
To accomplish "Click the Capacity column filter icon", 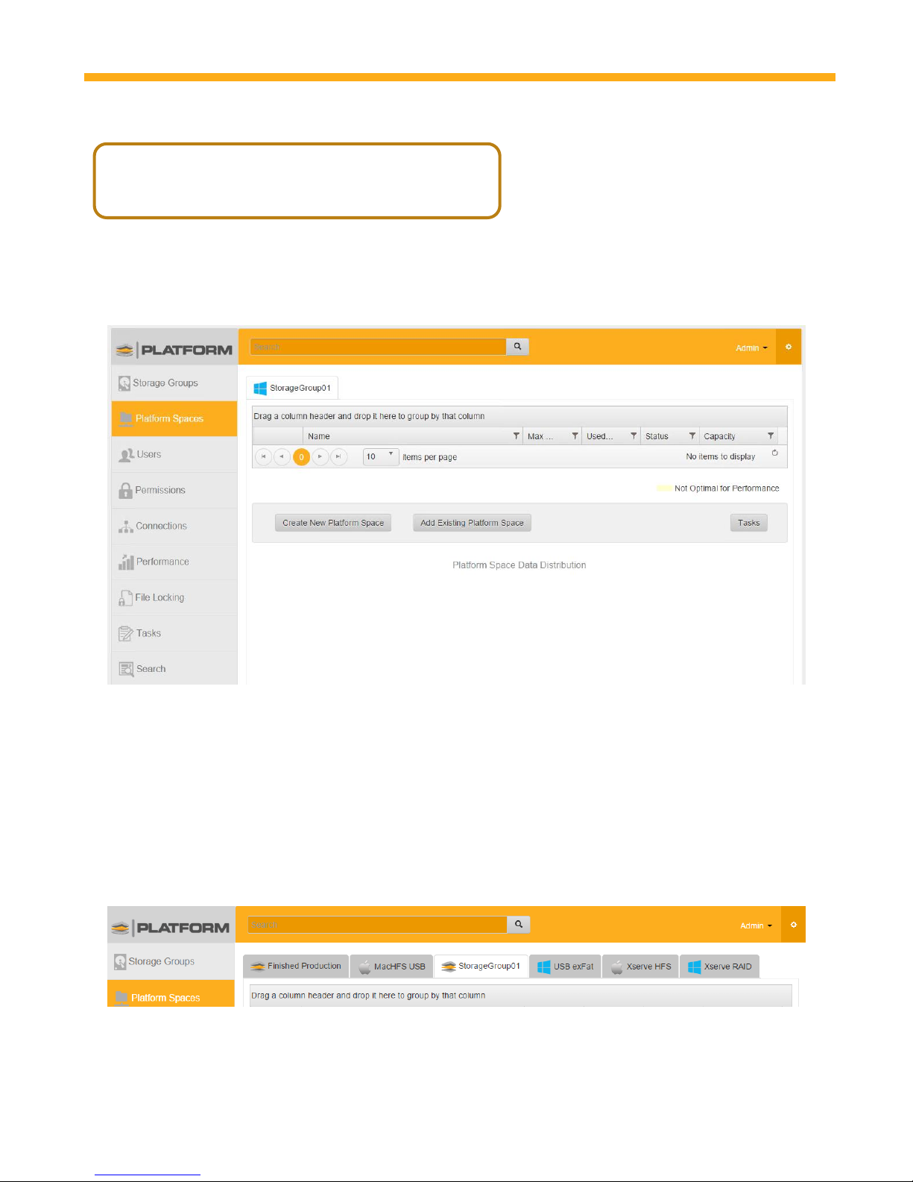I will coord(770,436).
